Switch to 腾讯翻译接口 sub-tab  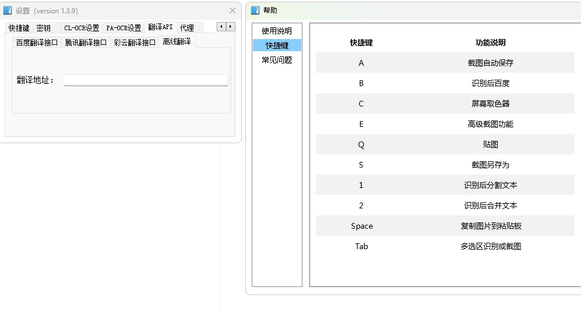(86, 42)
